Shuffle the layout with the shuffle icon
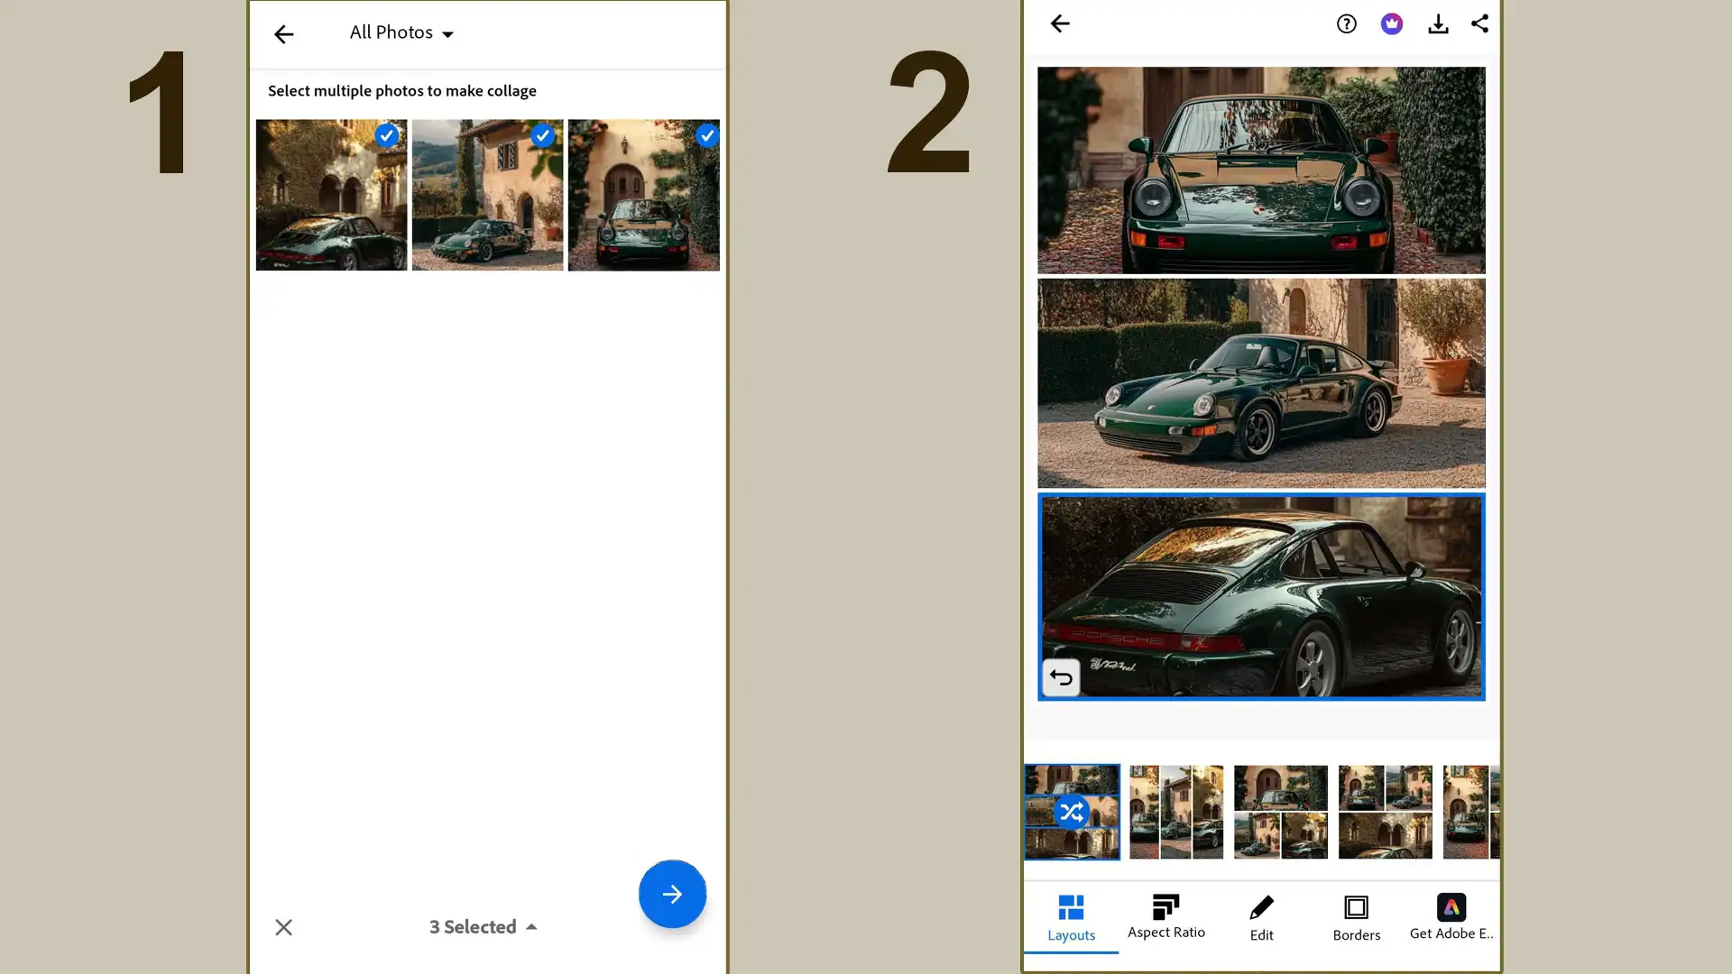This screenshot has width=1732, height=974. point(1072,813)
